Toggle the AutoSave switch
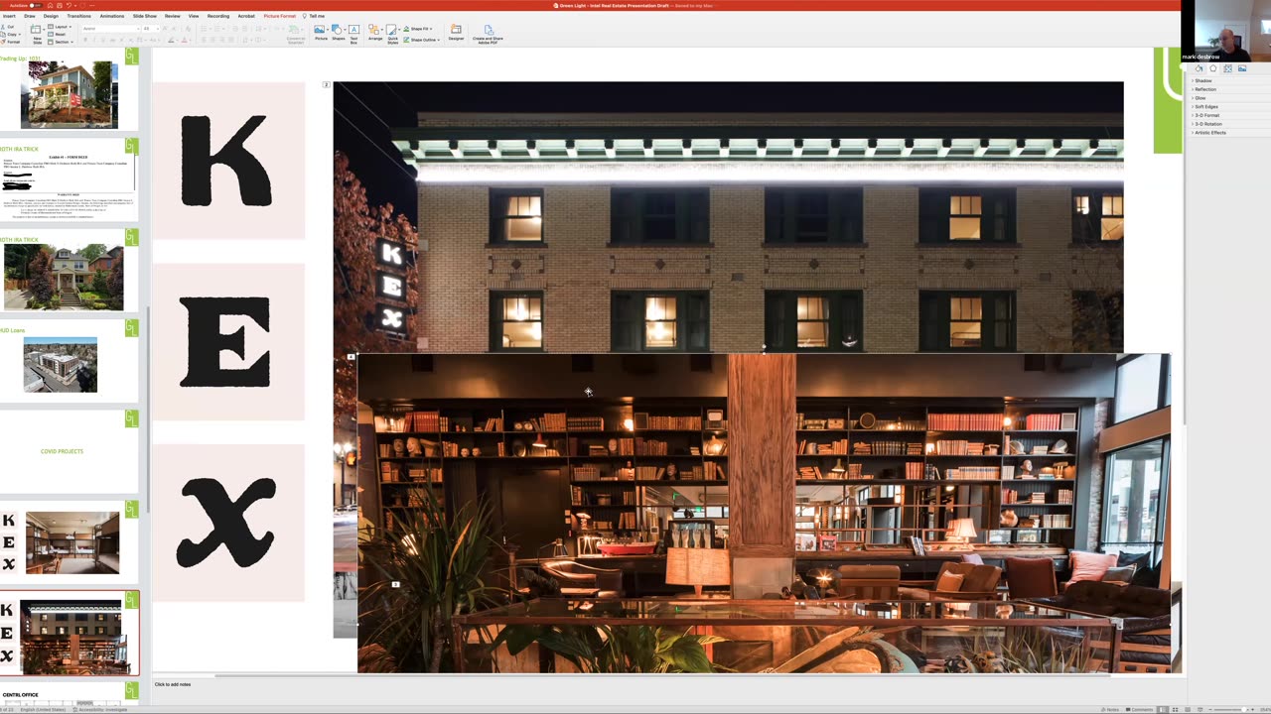1271x714 pixels. coord(36,5)
